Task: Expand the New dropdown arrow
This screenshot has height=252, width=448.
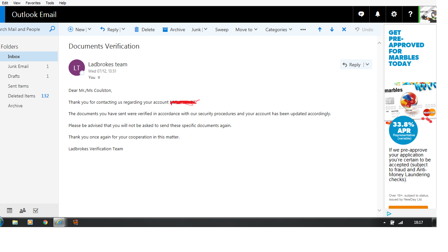Action: (90, 29)
